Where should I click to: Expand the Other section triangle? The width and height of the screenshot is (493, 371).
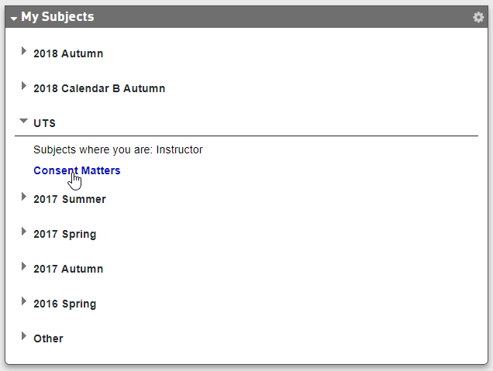click(24, 337)
